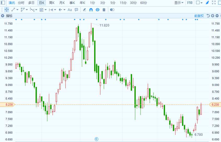The width and height of the screenshot is (221, 142).
Task: Click the right axis 6.690 label
Action: [x=216, y=139]
